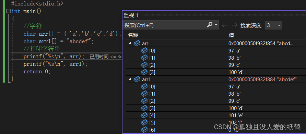Select the arr name in watch list

[x=145, y=44]
